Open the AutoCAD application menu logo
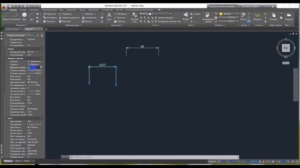 pyautogui.click(x=4, y=7)
